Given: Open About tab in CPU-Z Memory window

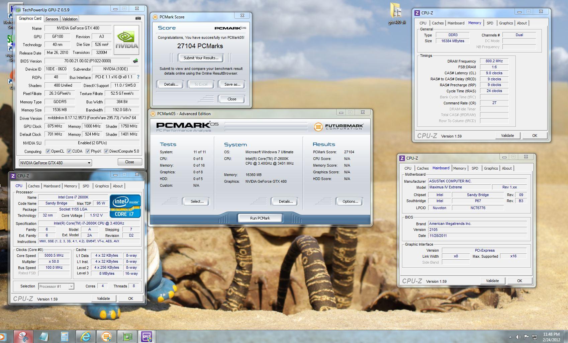Looking at the screenshot, I should tap(522, 23).
